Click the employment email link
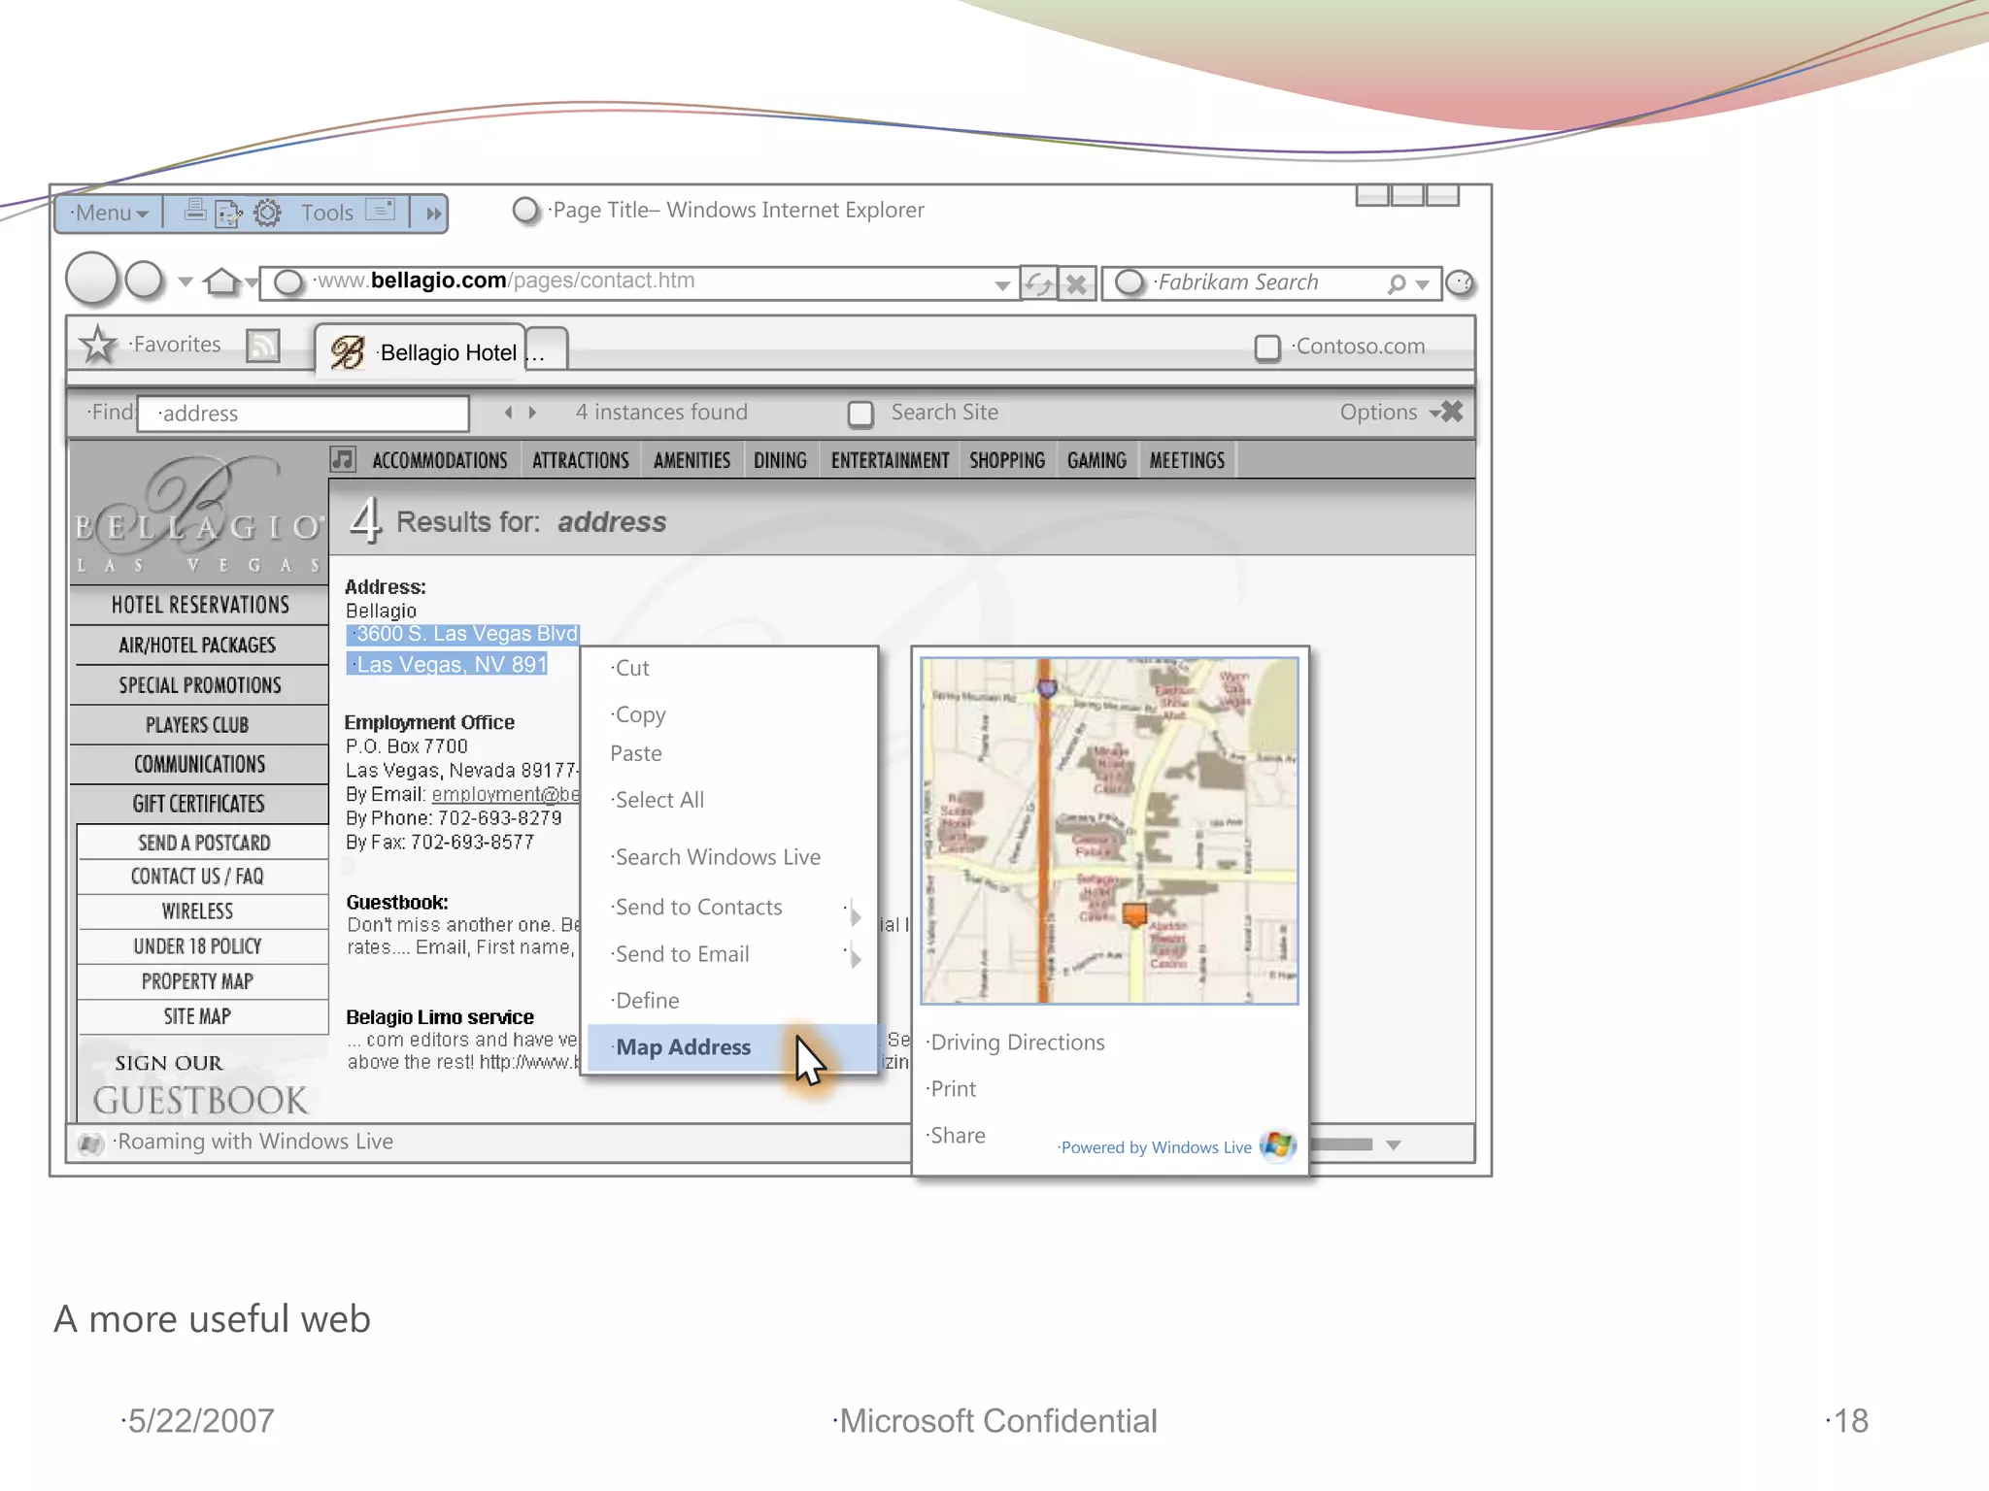Image resolution: width=1989 pixels, height=1491 pixels. coord(505,795)
